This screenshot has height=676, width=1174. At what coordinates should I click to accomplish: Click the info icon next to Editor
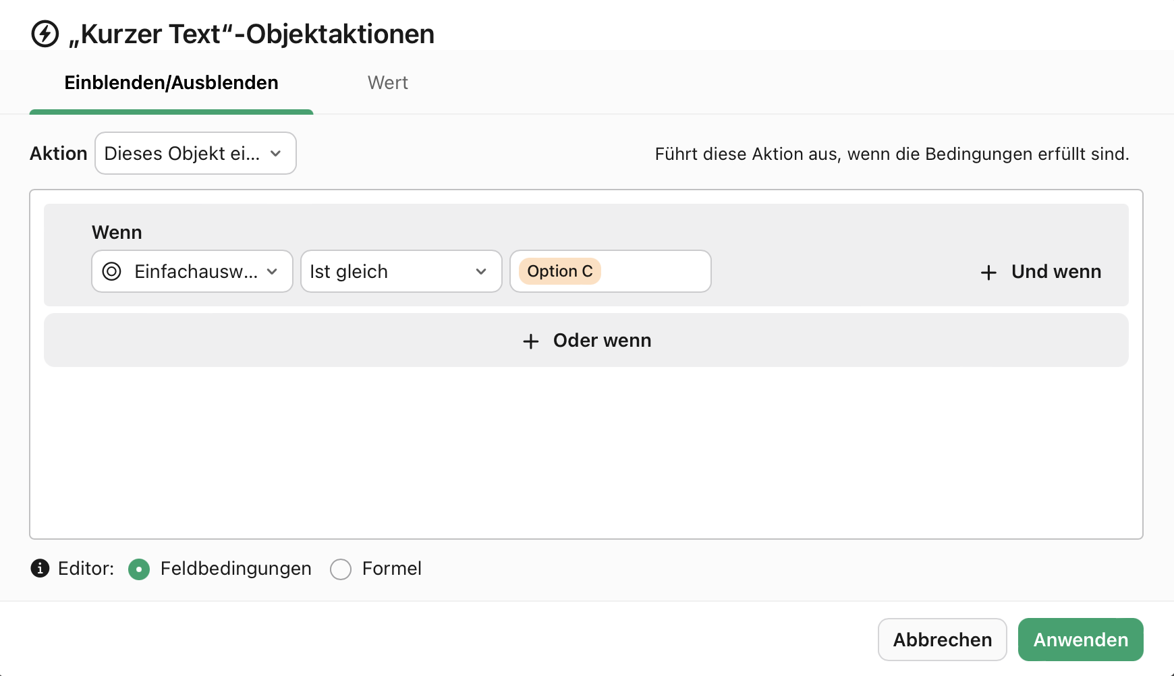40,569
